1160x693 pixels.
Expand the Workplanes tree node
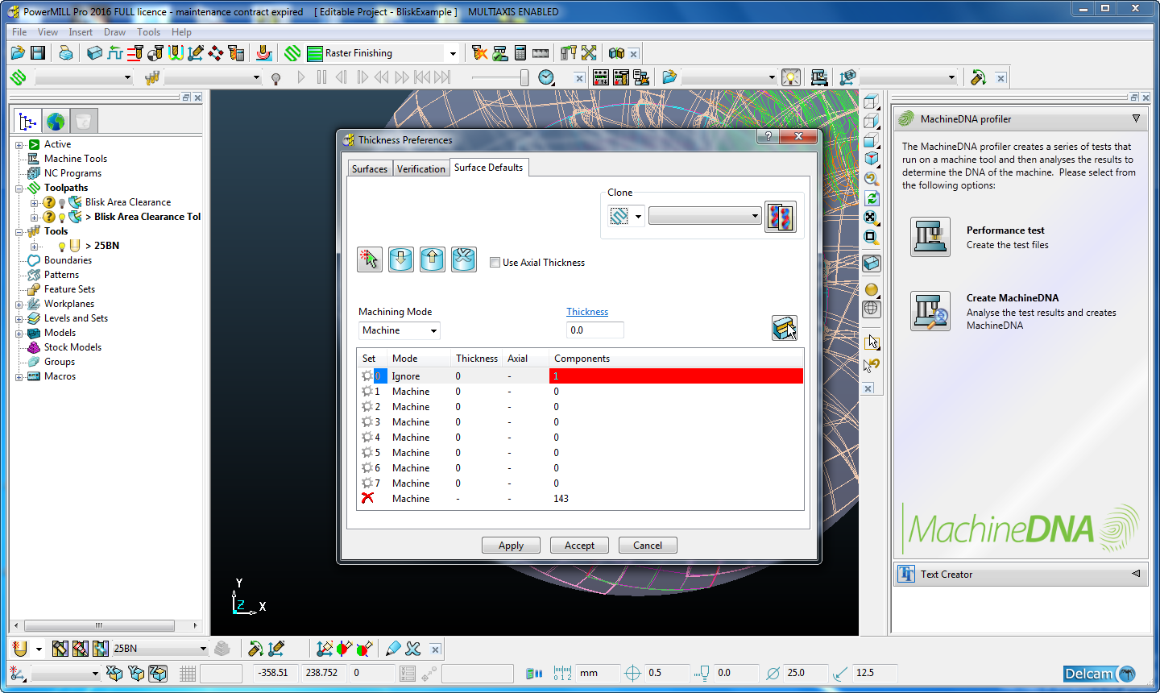19,305
